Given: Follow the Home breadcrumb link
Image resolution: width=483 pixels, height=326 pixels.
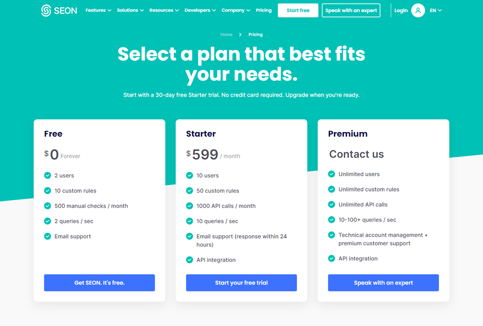Looking at the screenshot, I should click(x=226, y=34).
